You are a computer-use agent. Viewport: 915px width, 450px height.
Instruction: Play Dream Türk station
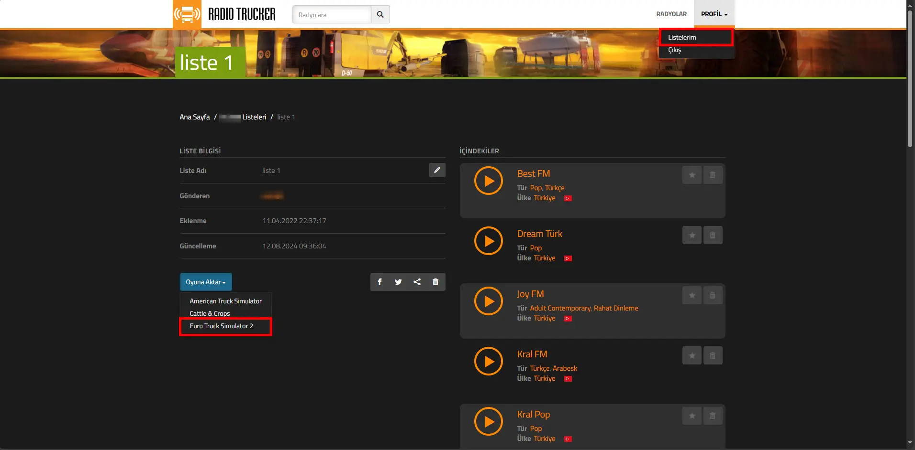pyautogui.click(x=489, y=241)
